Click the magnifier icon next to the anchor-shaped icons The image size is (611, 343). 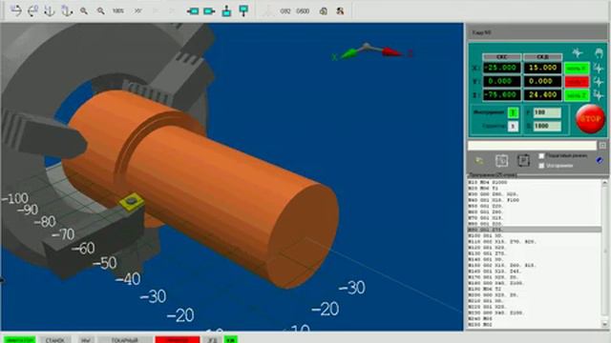pyautogui.click(x=84, y=11)
